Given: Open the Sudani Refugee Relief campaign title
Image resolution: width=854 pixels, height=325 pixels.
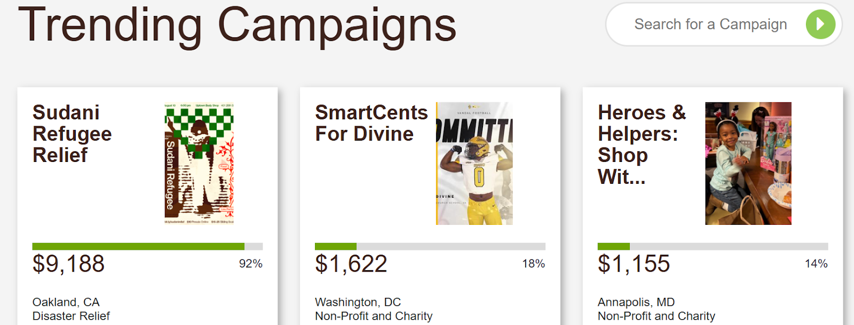Looking at the screenshot, I should (72, 134).
